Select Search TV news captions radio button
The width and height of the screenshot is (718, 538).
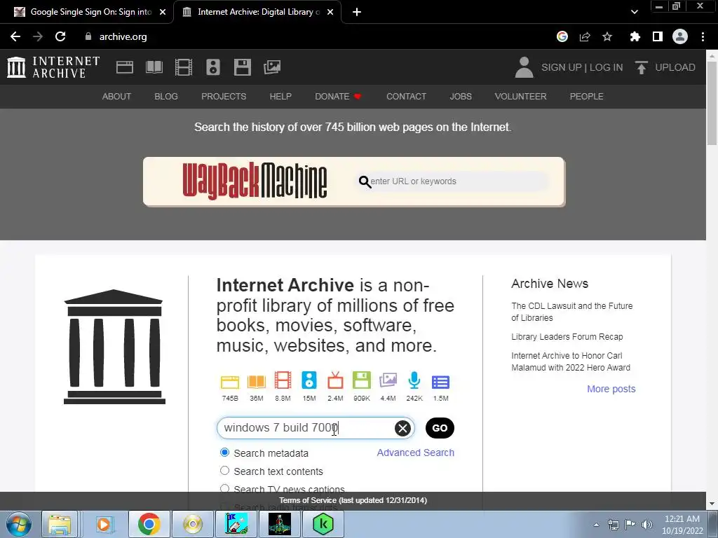[224, 488]
